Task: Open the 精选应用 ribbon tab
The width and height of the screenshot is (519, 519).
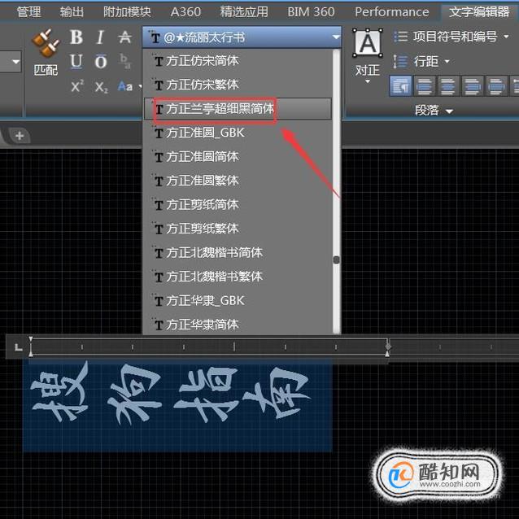Action: tap(244, 12)
